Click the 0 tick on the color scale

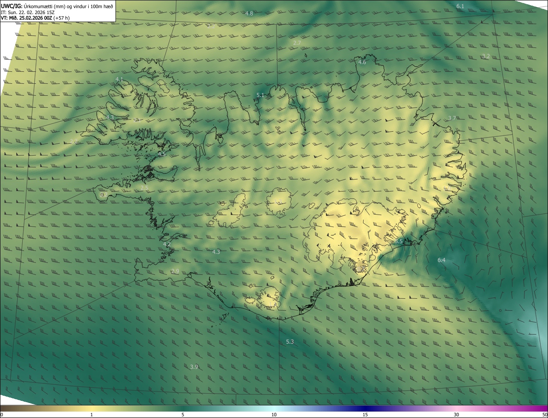pyautogui.click(x=2, y=415)
